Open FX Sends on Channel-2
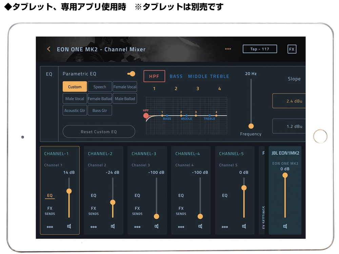This screenshot has width=339, height=254. [94, 211]
